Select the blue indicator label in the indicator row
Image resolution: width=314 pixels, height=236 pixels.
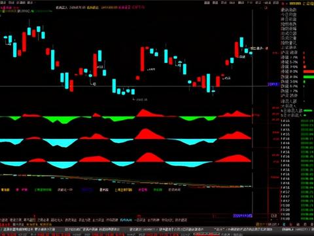87,189
